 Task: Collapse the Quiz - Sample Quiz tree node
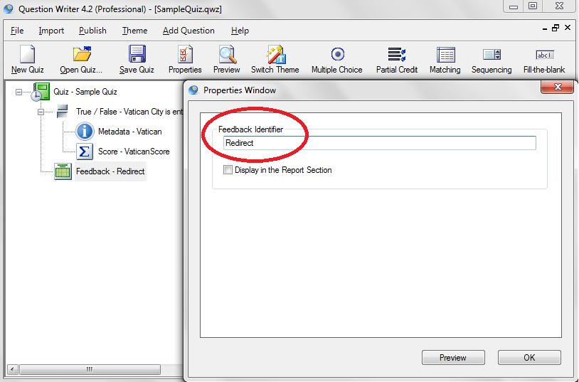pos(18,92)
